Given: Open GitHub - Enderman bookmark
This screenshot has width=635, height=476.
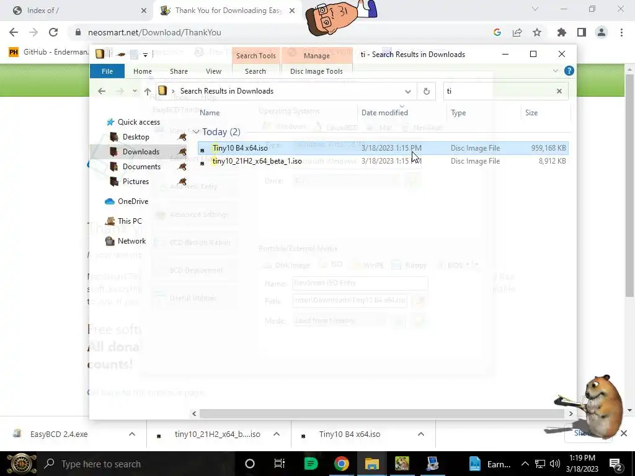Looking at the screenshot, I should pos(48,52).
